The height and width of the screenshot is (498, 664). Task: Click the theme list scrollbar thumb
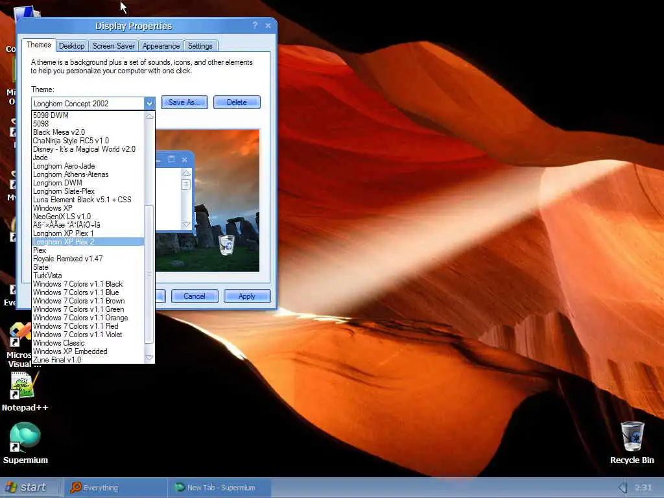pos(149,274)
